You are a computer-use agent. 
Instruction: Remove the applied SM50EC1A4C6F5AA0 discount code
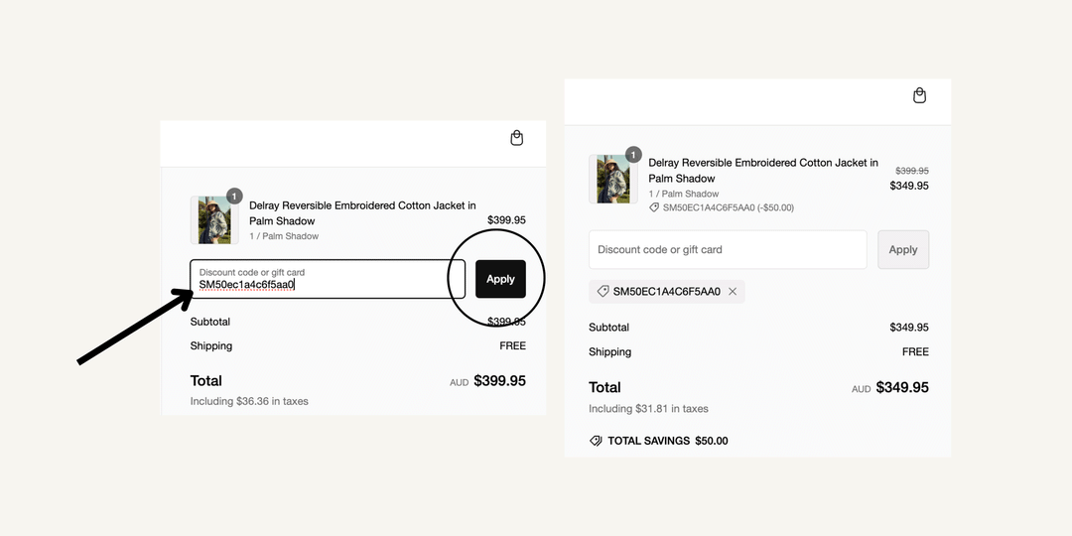pyautogui.click(x=733, y=292)
